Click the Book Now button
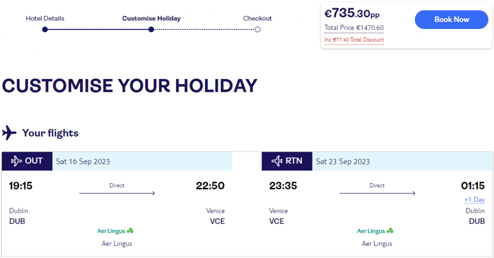The image size is (494, 258). (x=452, y=19)
